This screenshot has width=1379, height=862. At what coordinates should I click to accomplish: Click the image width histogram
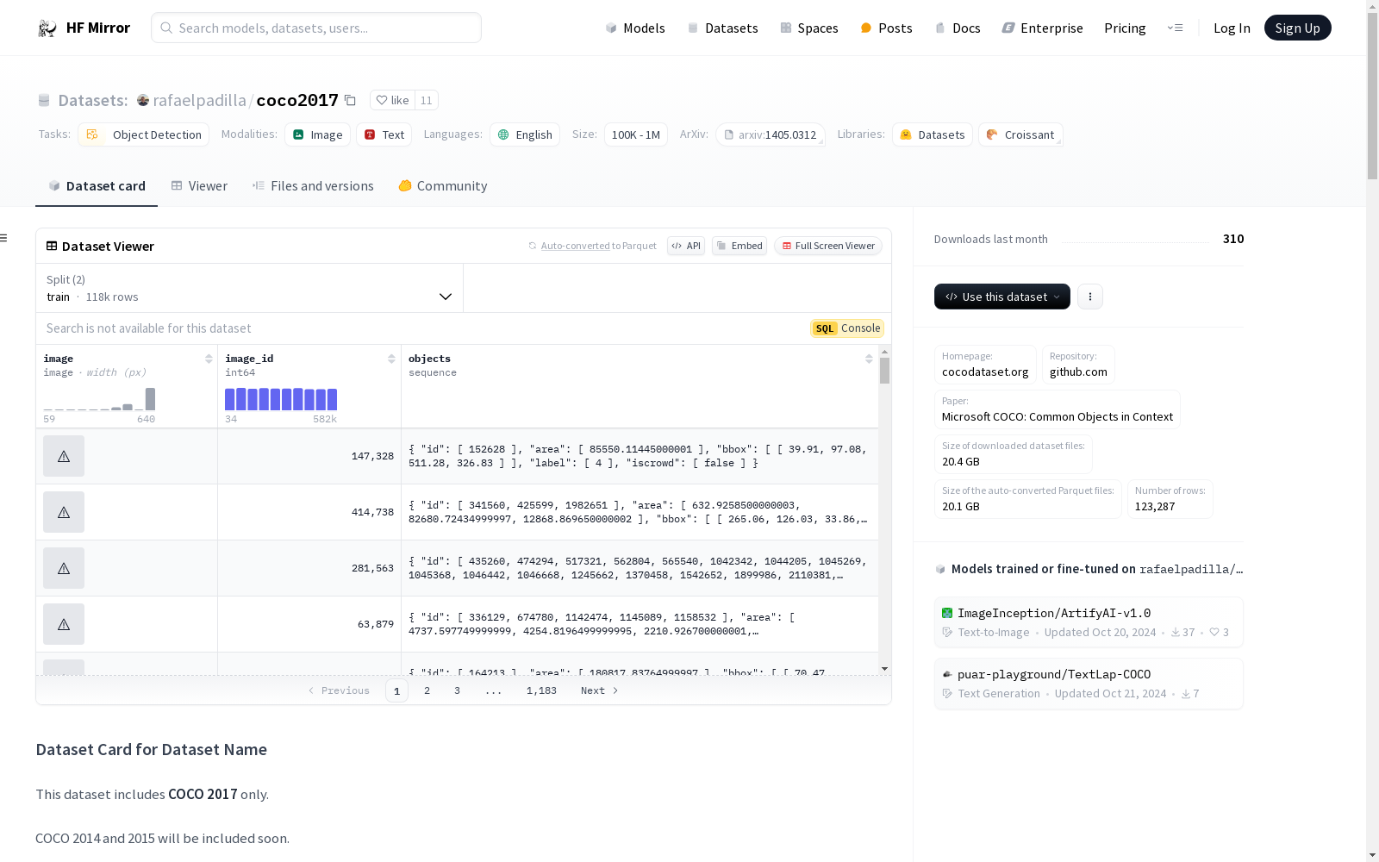coord(99,399)
